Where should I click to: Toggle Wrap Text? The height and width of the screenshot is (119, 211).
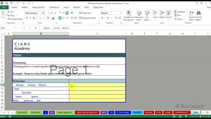[85, 13]
